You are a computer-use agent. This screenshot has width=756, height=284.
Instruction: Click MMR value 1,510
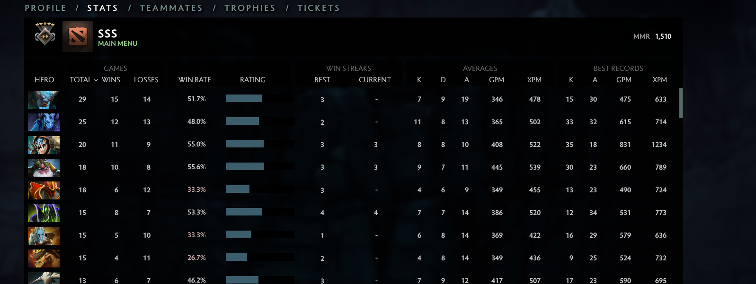663,36
